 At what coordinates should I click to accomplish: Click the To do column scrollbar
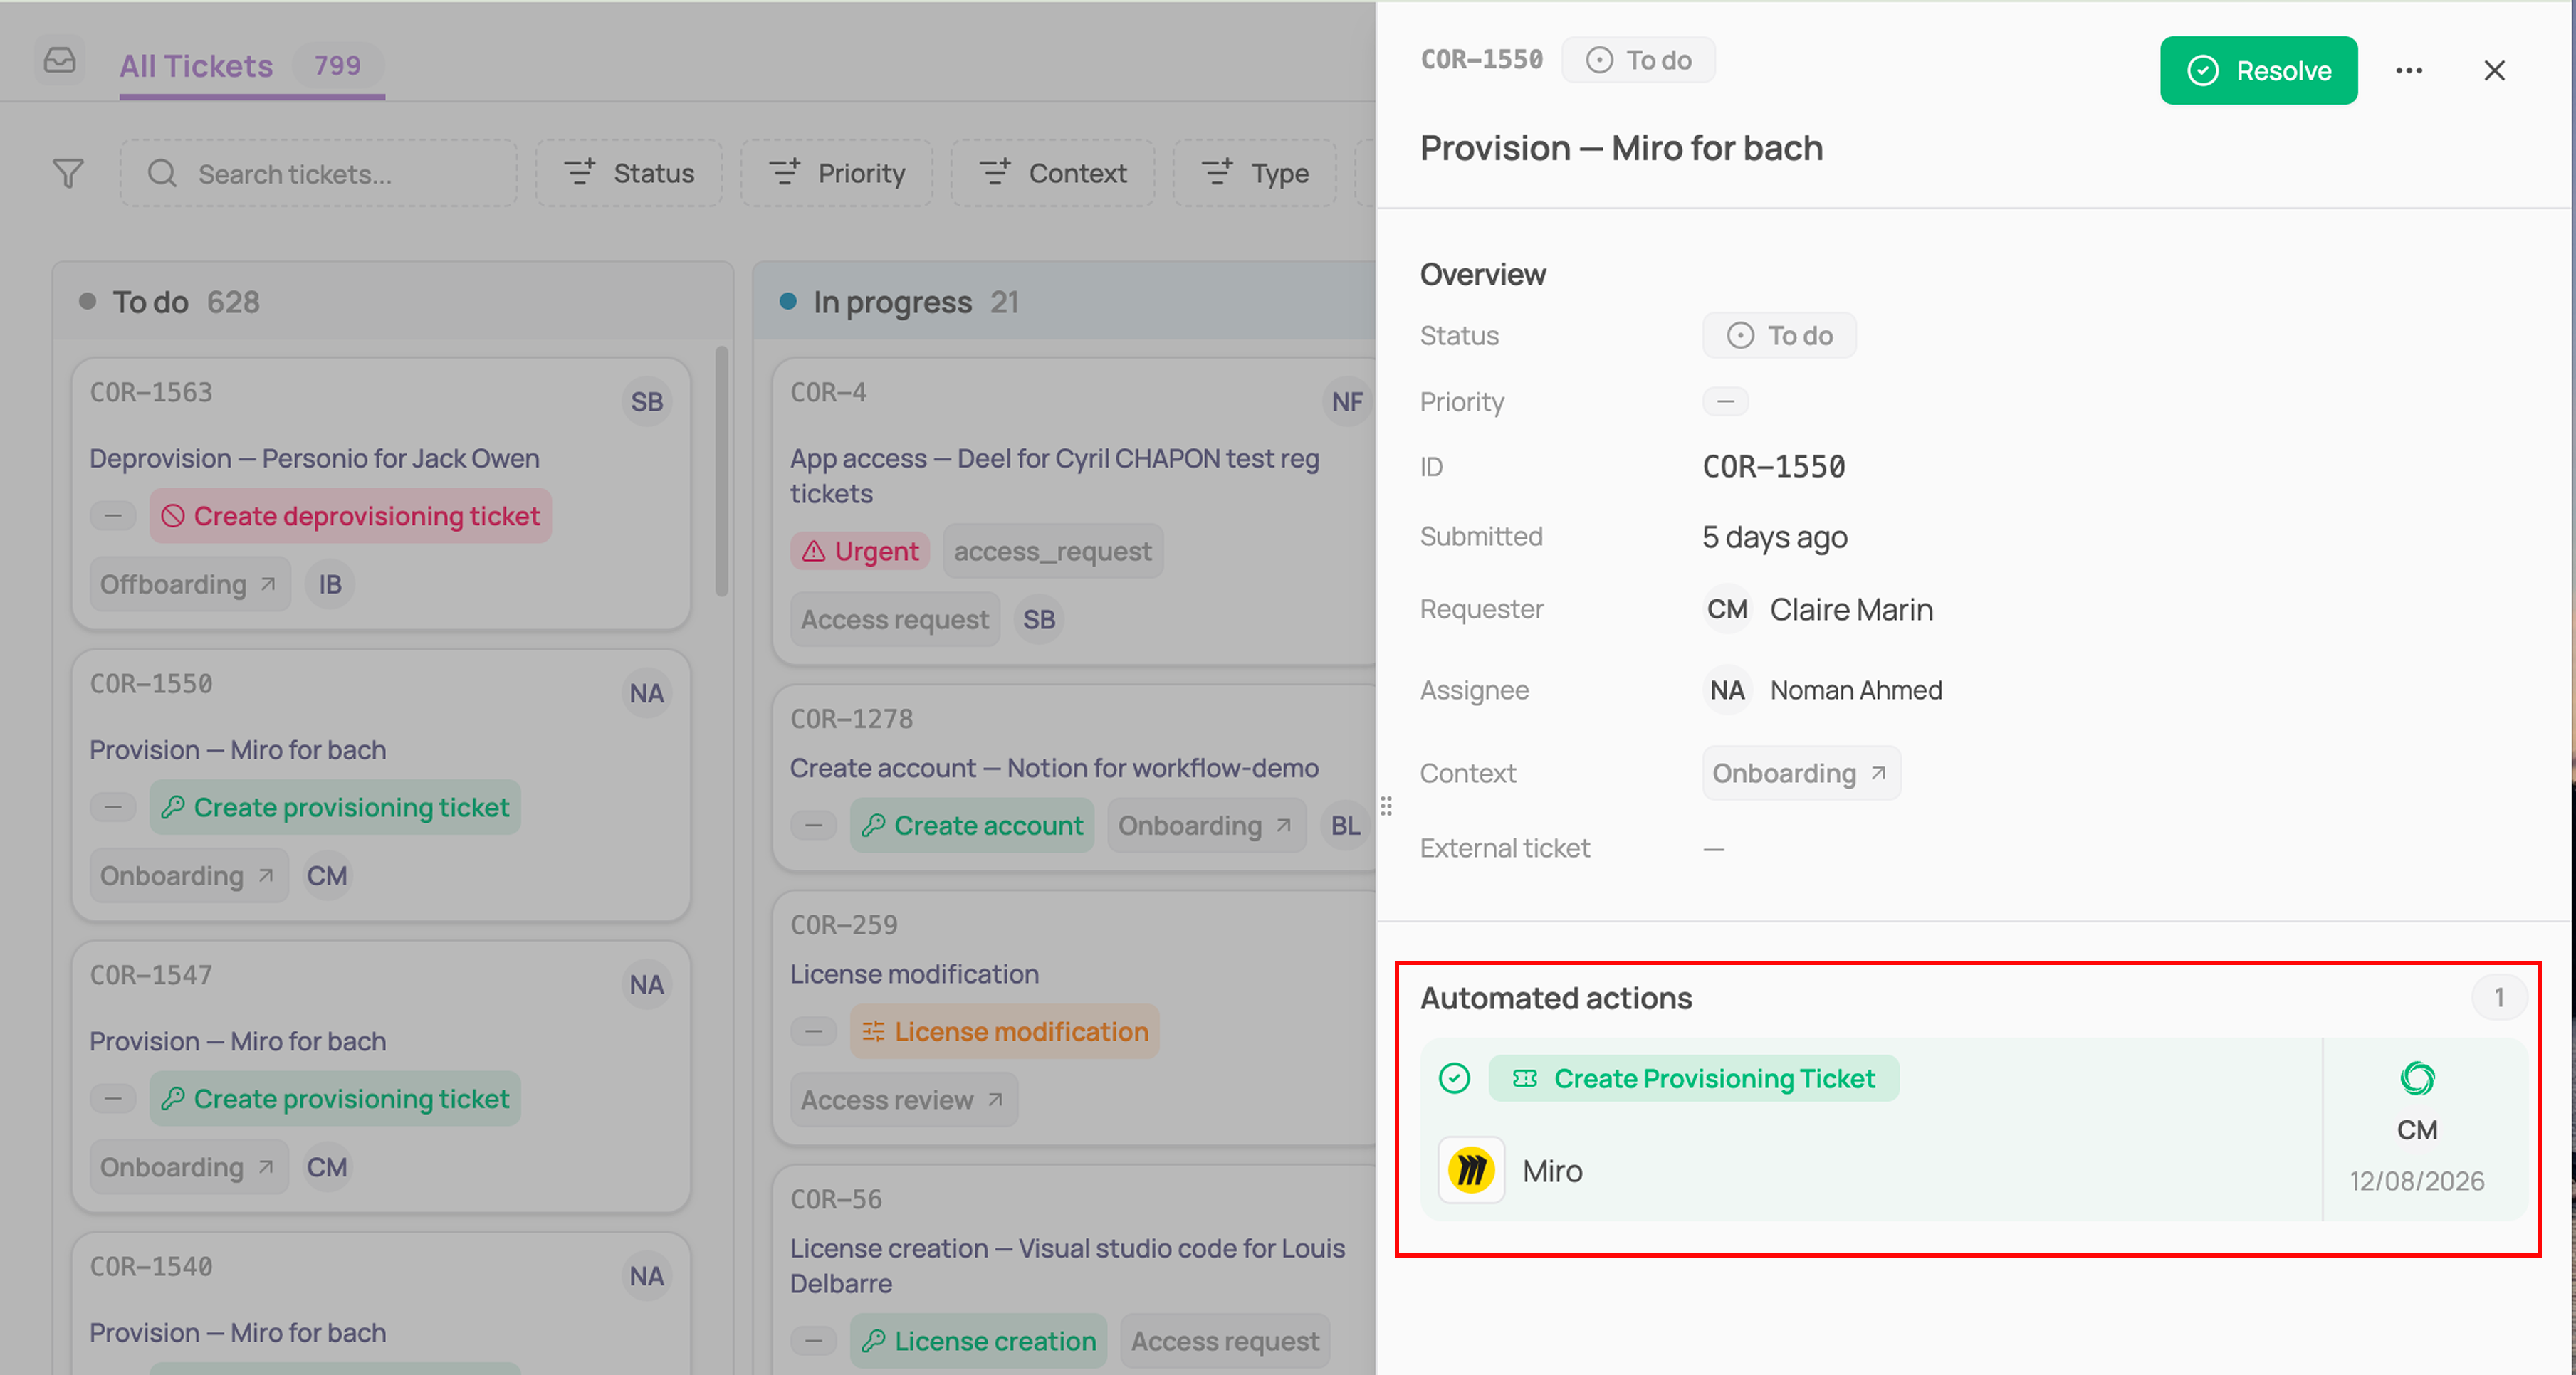(721, 470)
